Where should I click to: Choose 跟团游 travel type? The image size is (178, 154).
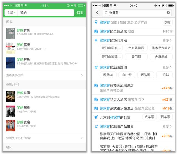coord(108,75)
